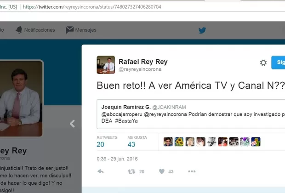The width and height of the screenshot is (285, 193).
Task: Click the Mensajes menu label
Action: click(x=85, y=30)
